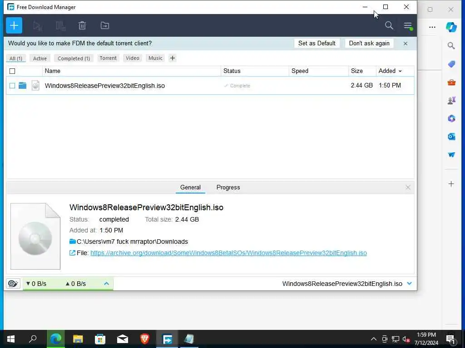Open the notification center icon
This screenshot has width=465, height=348.
(x=451, y=339)
